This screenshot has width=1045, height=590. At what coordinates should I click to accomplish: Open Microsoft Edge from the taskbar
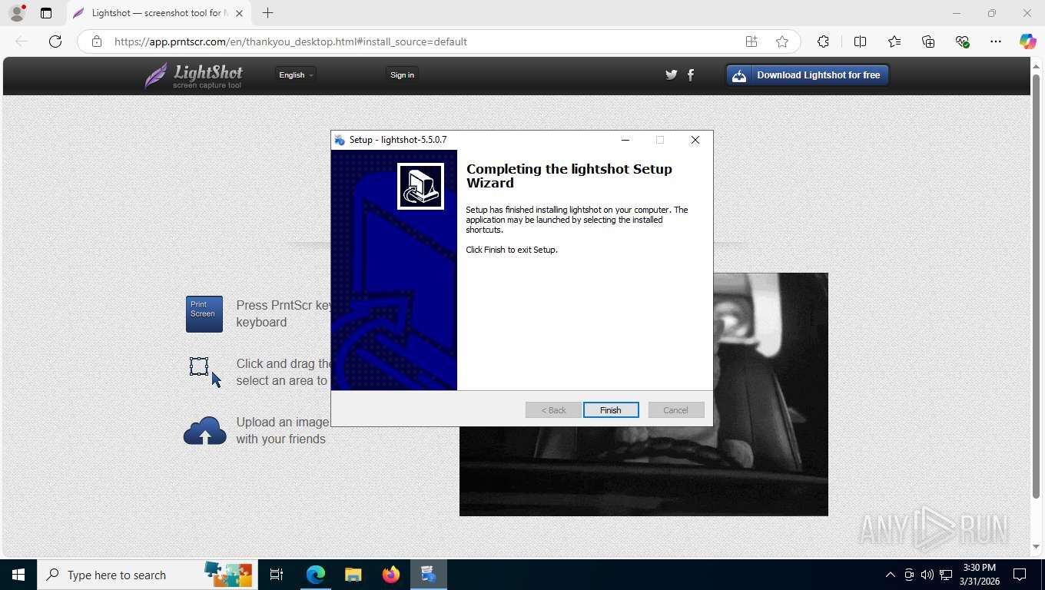316,575
